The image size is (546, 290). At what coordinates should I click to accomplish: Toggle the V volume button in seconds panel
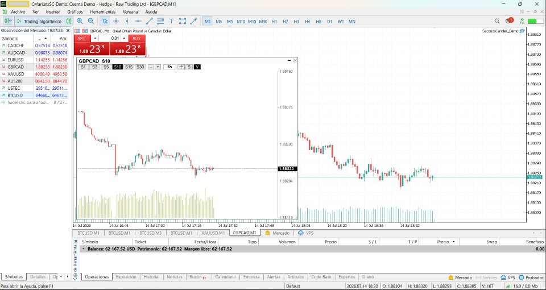click(x=197, y=67)
